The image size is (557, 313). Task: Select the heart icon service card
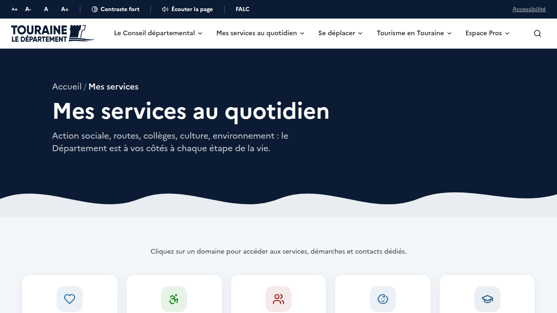[x=70, y=294]
